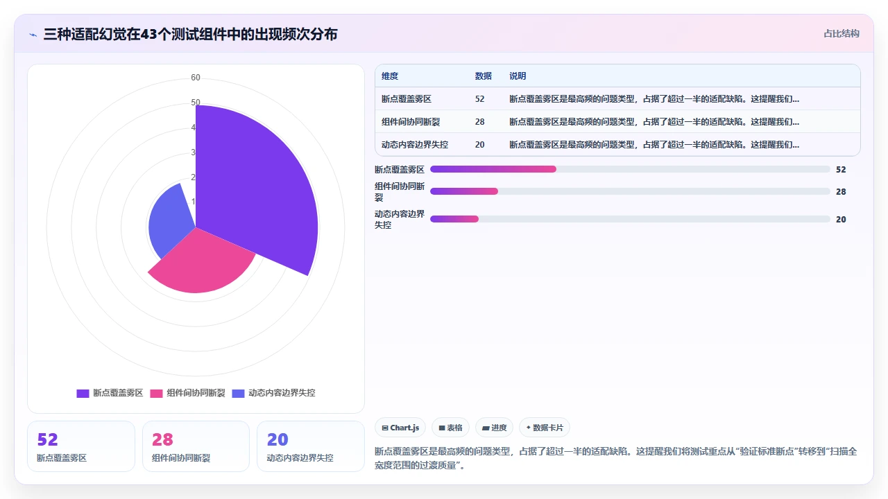Click value 20 in the table

point(480,145)
